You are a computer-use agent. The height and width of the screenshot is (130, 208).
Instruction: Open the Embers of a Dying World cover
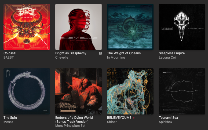point(79,91)
